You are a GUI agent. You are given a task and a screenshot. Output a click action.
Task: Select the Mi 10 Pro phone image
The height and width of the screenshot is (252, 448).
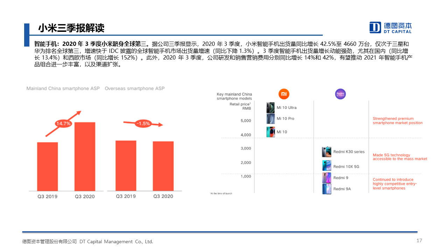(271, 119)
